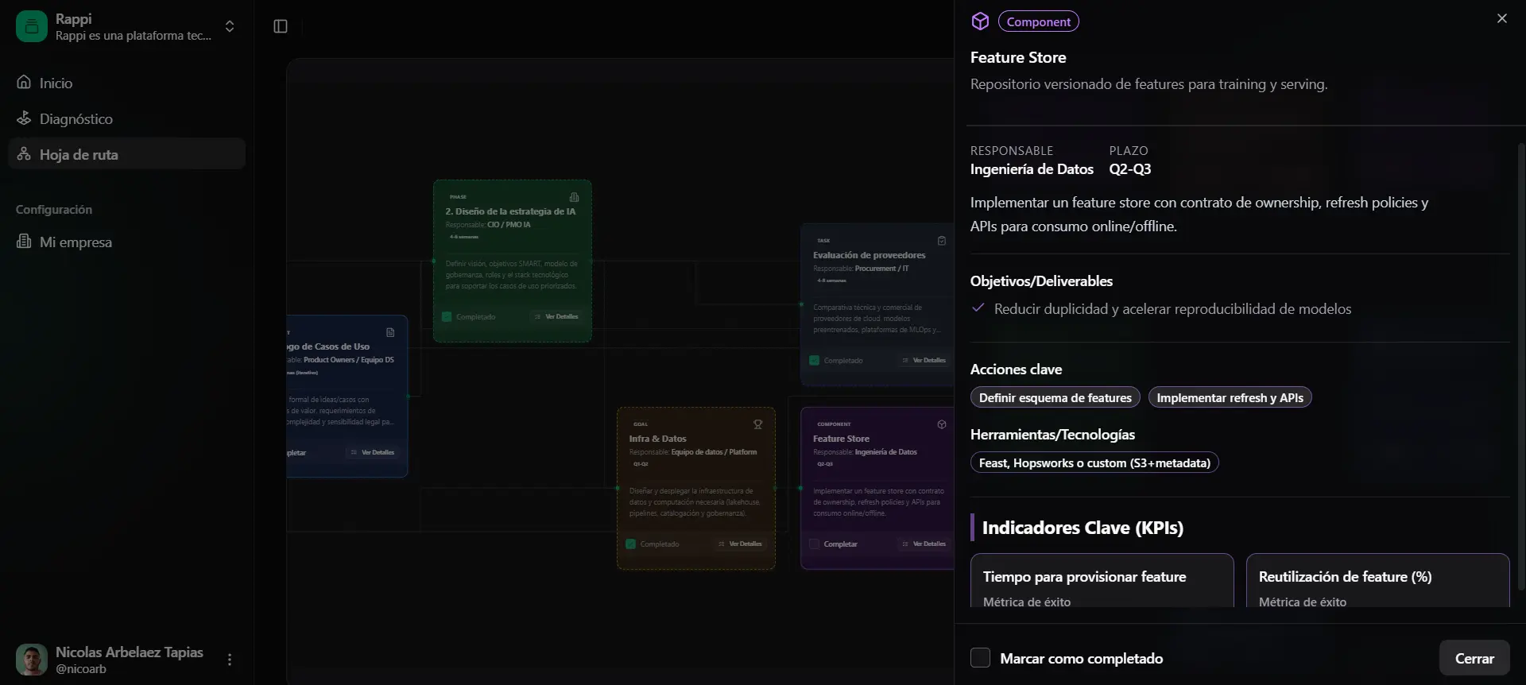Click cube icon on Feature Store card
Viewport: 1526px width, 685px height.
point(941,424)
